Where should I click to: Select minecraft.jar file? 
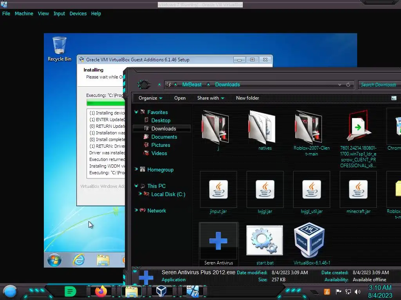click(x=358, y=193)
